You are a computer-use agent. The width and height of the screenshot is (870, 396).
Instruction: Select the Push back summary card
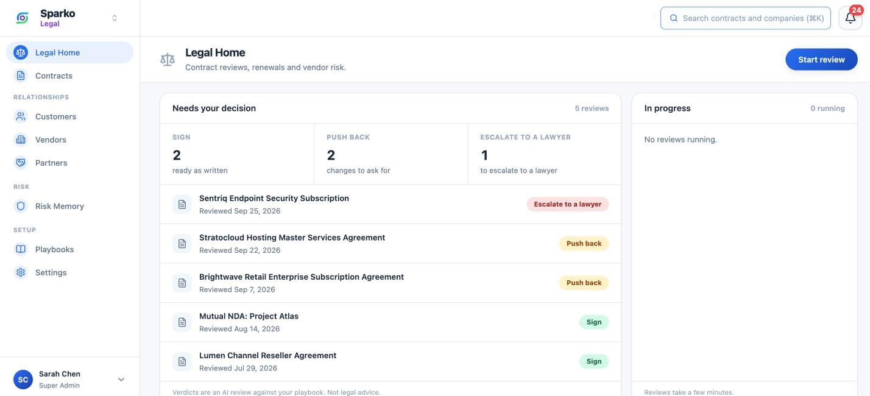pos(391,154)
